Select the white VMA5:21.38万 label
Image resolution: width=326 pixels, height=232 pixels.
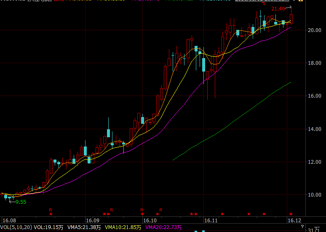83,227
